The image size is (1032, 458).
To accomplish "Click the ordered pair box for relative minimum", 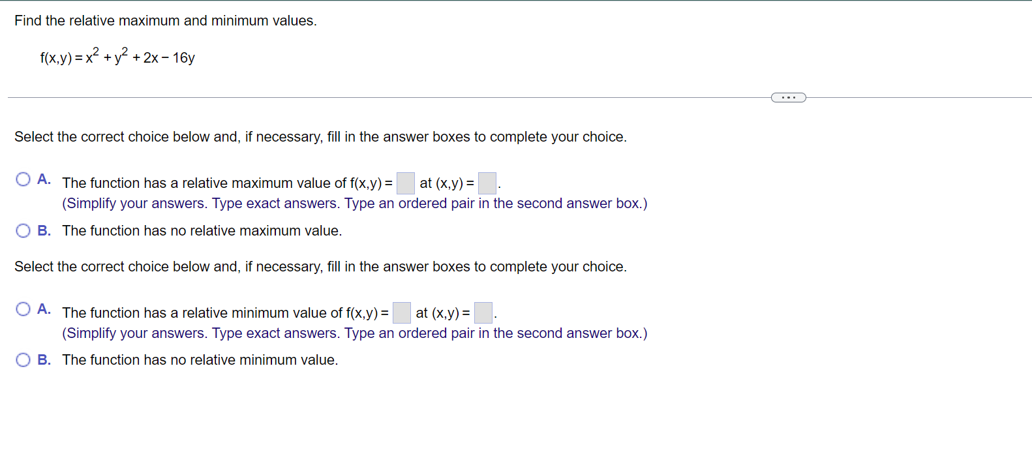I will tap(483, 313).
